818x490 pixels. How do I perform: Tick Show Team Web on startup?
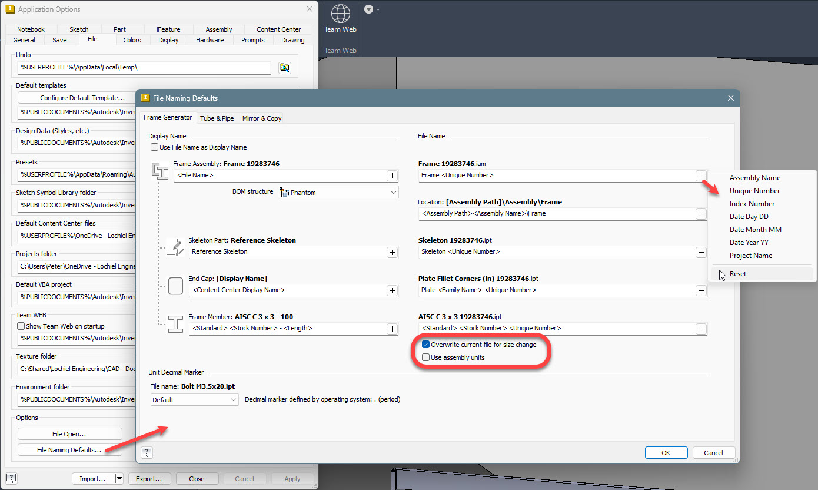click(x=21, y=326)
